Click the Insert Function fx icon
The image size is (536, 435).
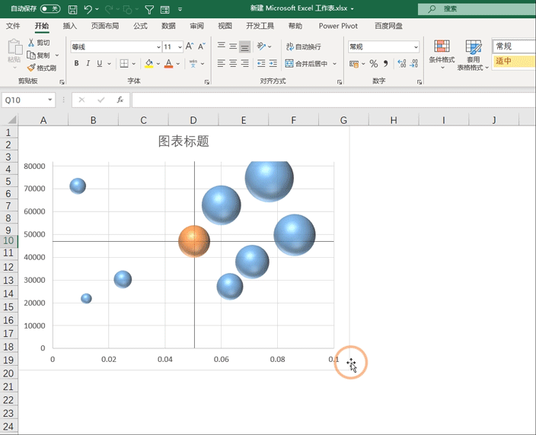[x=120, y=100]
